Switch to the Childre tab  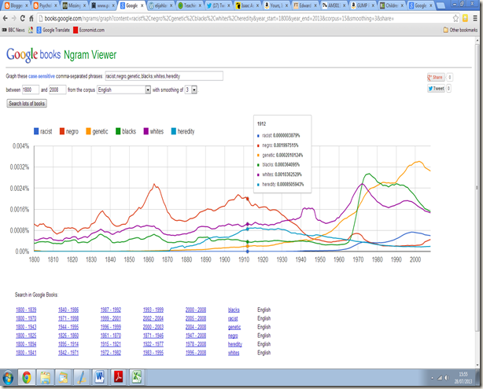pyautogui.click(x=392, y=6)
